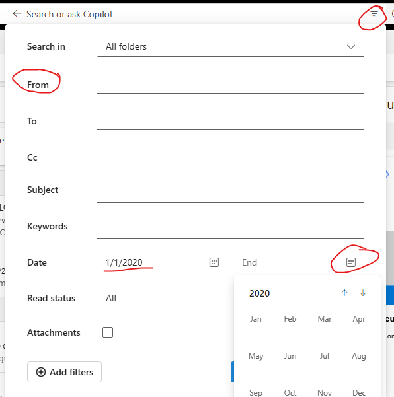Go to next year in calendar
The image size is (394, 397).
[363, 293]
